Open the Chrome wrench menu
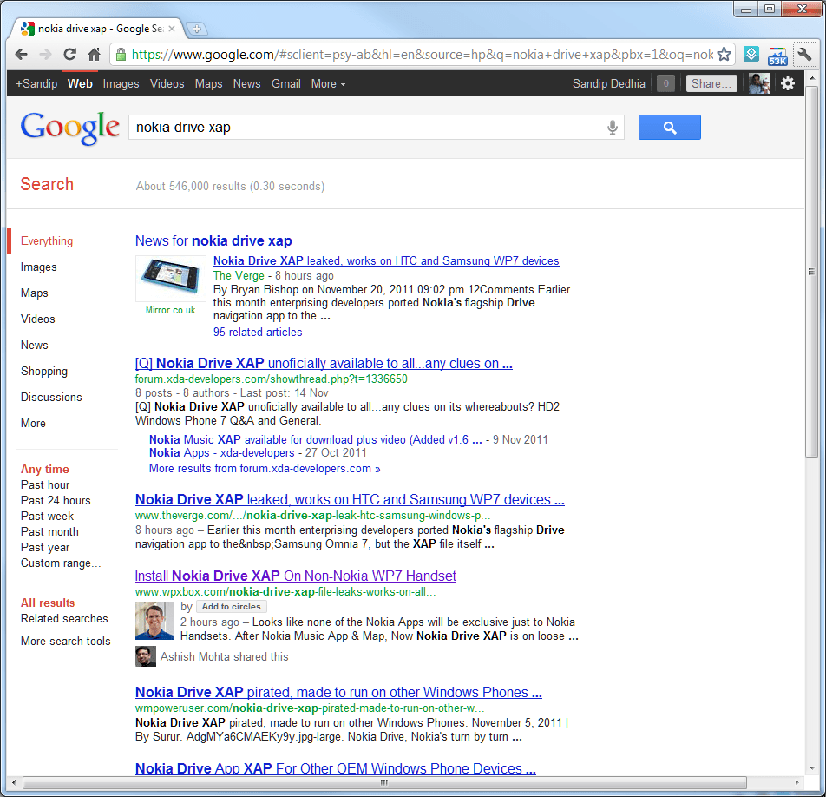This screenshot has width=826, height=797. point(804,55)
